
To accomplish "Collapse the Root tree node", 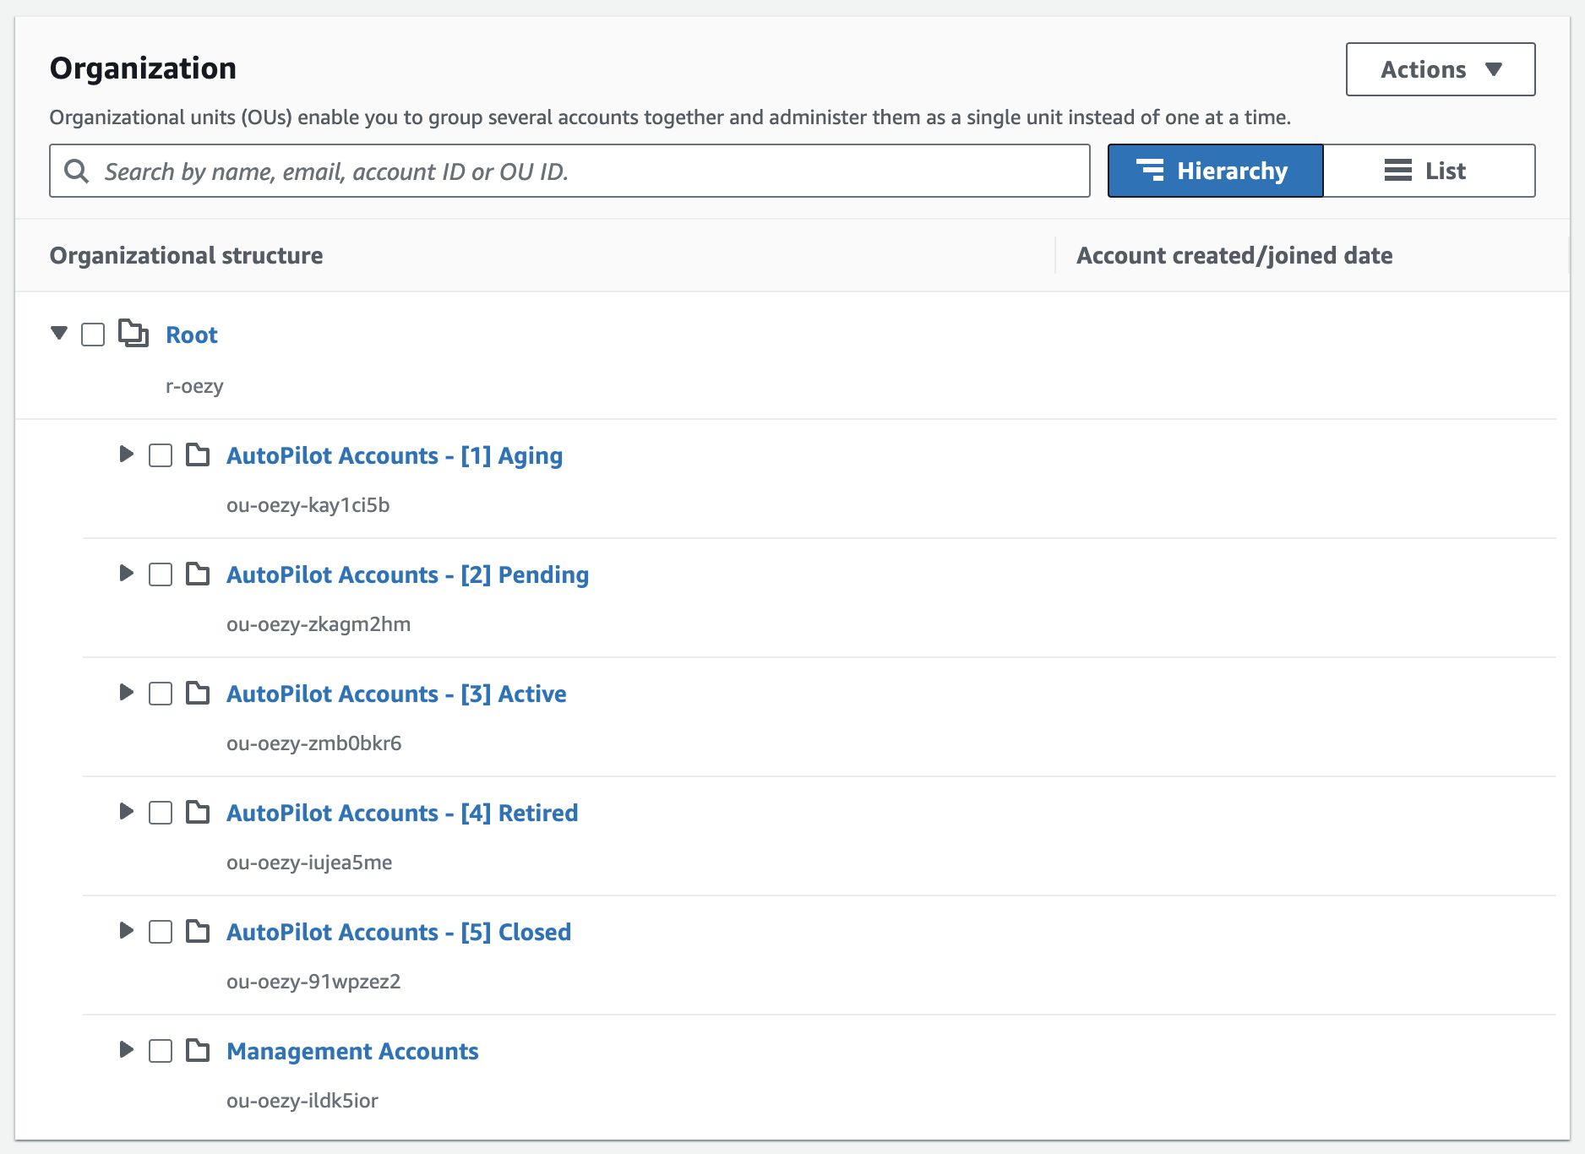I will point(59,333).
